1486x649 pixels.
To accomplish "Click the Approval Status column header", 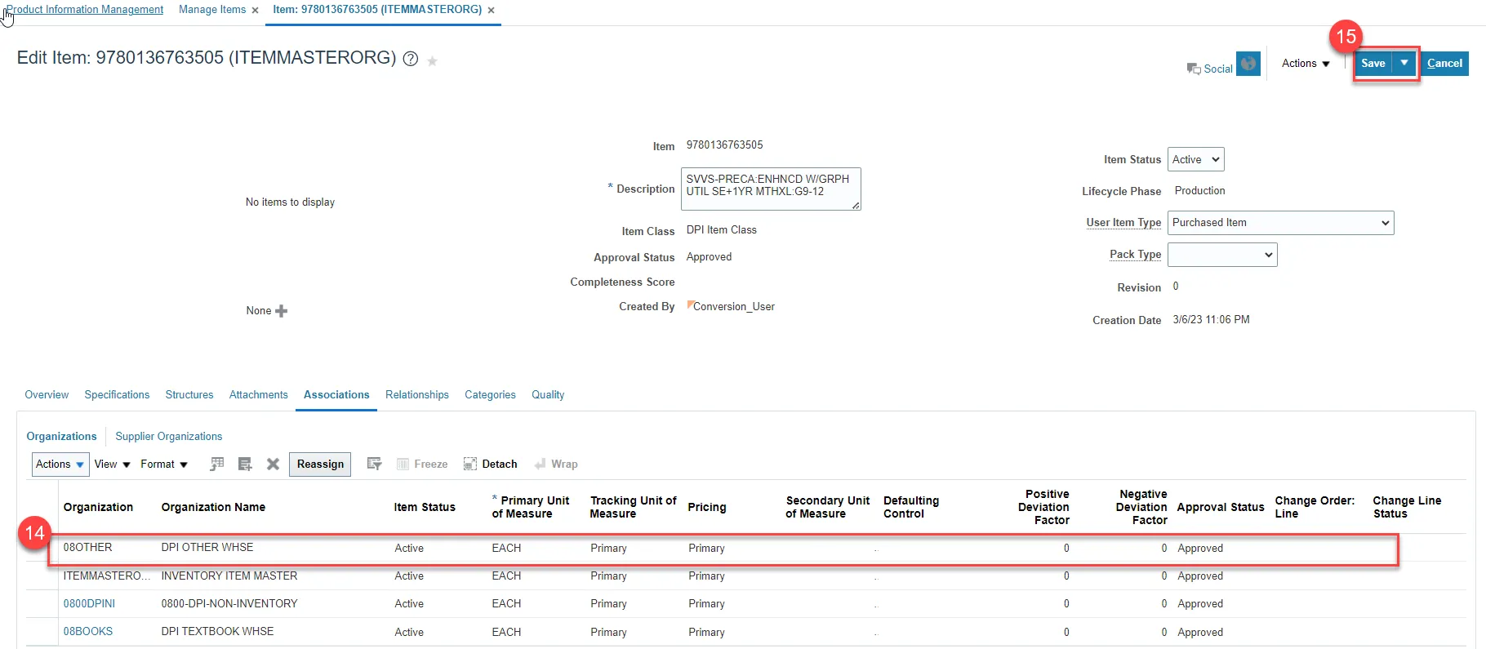I will [x=1221, y=508].
